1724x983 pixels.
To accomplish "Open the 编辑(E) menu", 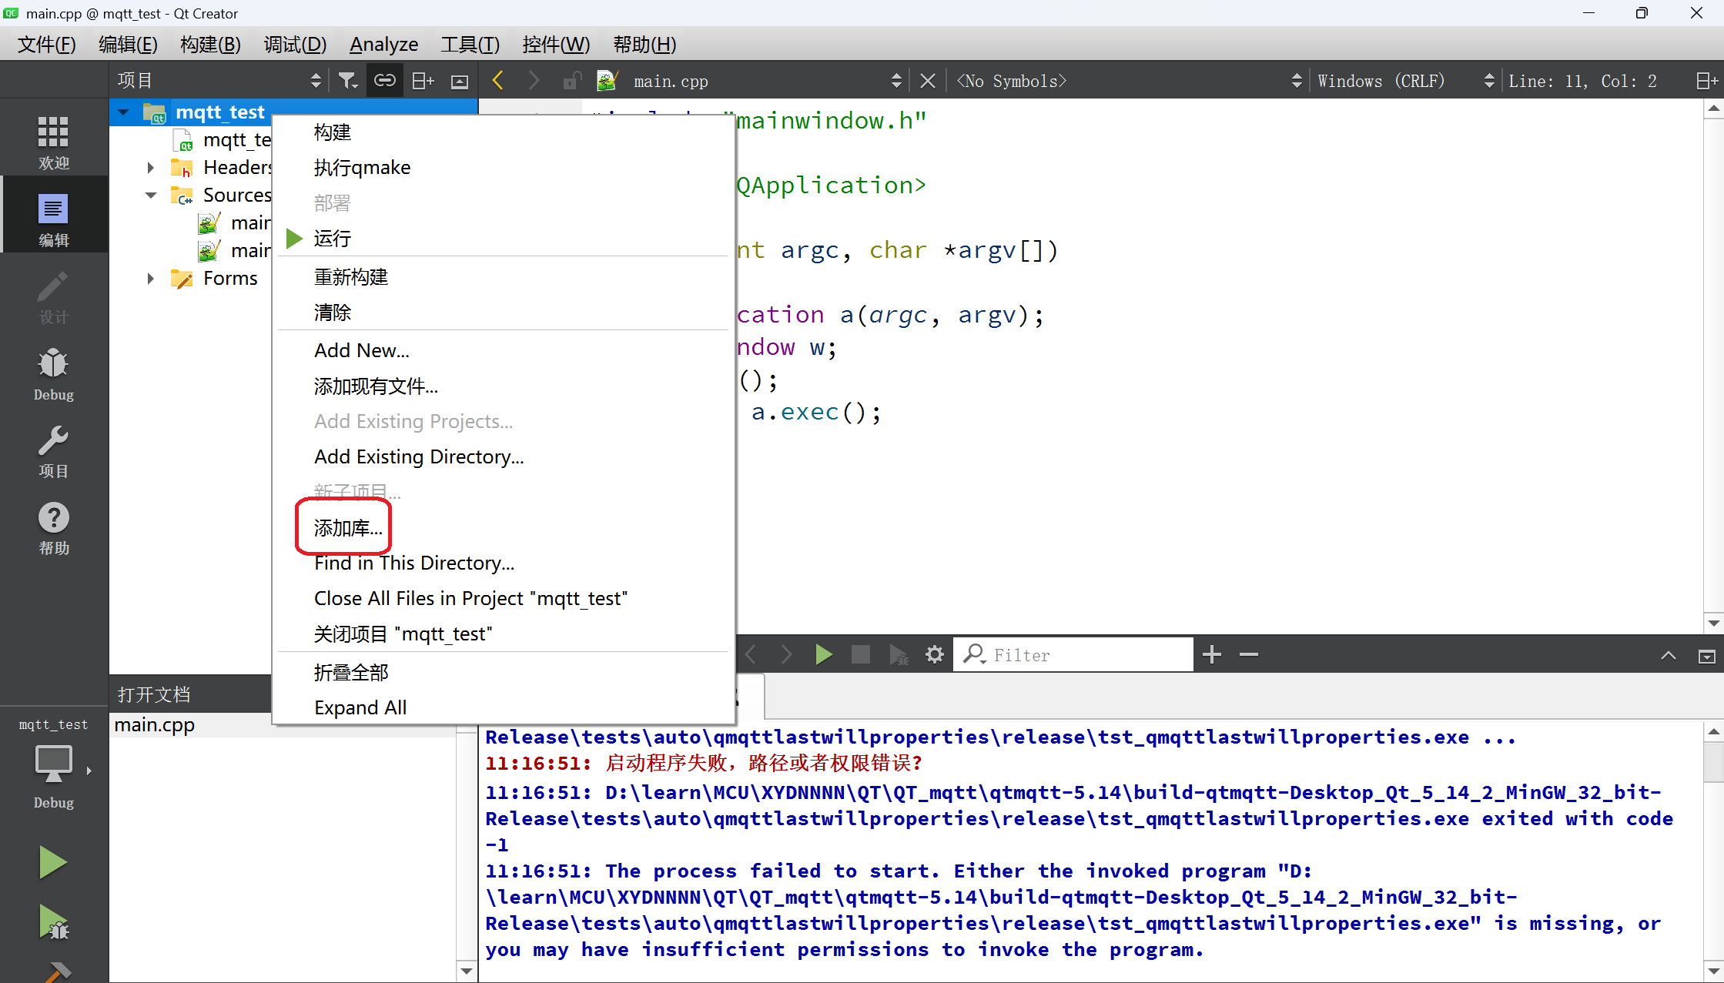I will coord(128,45).
